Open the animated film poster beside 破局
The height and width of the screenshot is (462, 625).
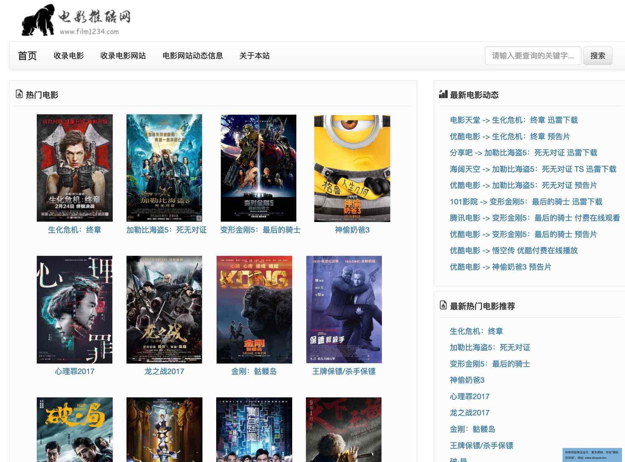[164, 430]
